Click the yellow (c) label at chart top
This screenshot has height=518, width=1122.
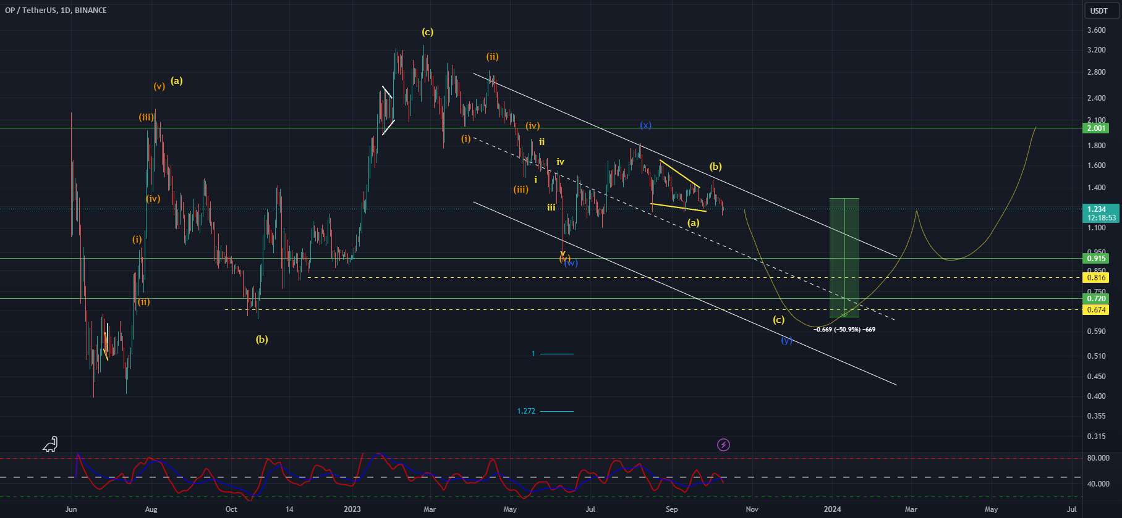click(427, 32)
